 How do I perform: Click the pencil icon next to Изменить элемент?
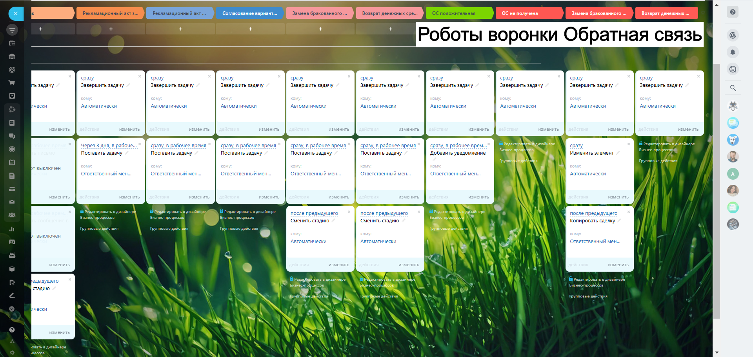[618, 153]
